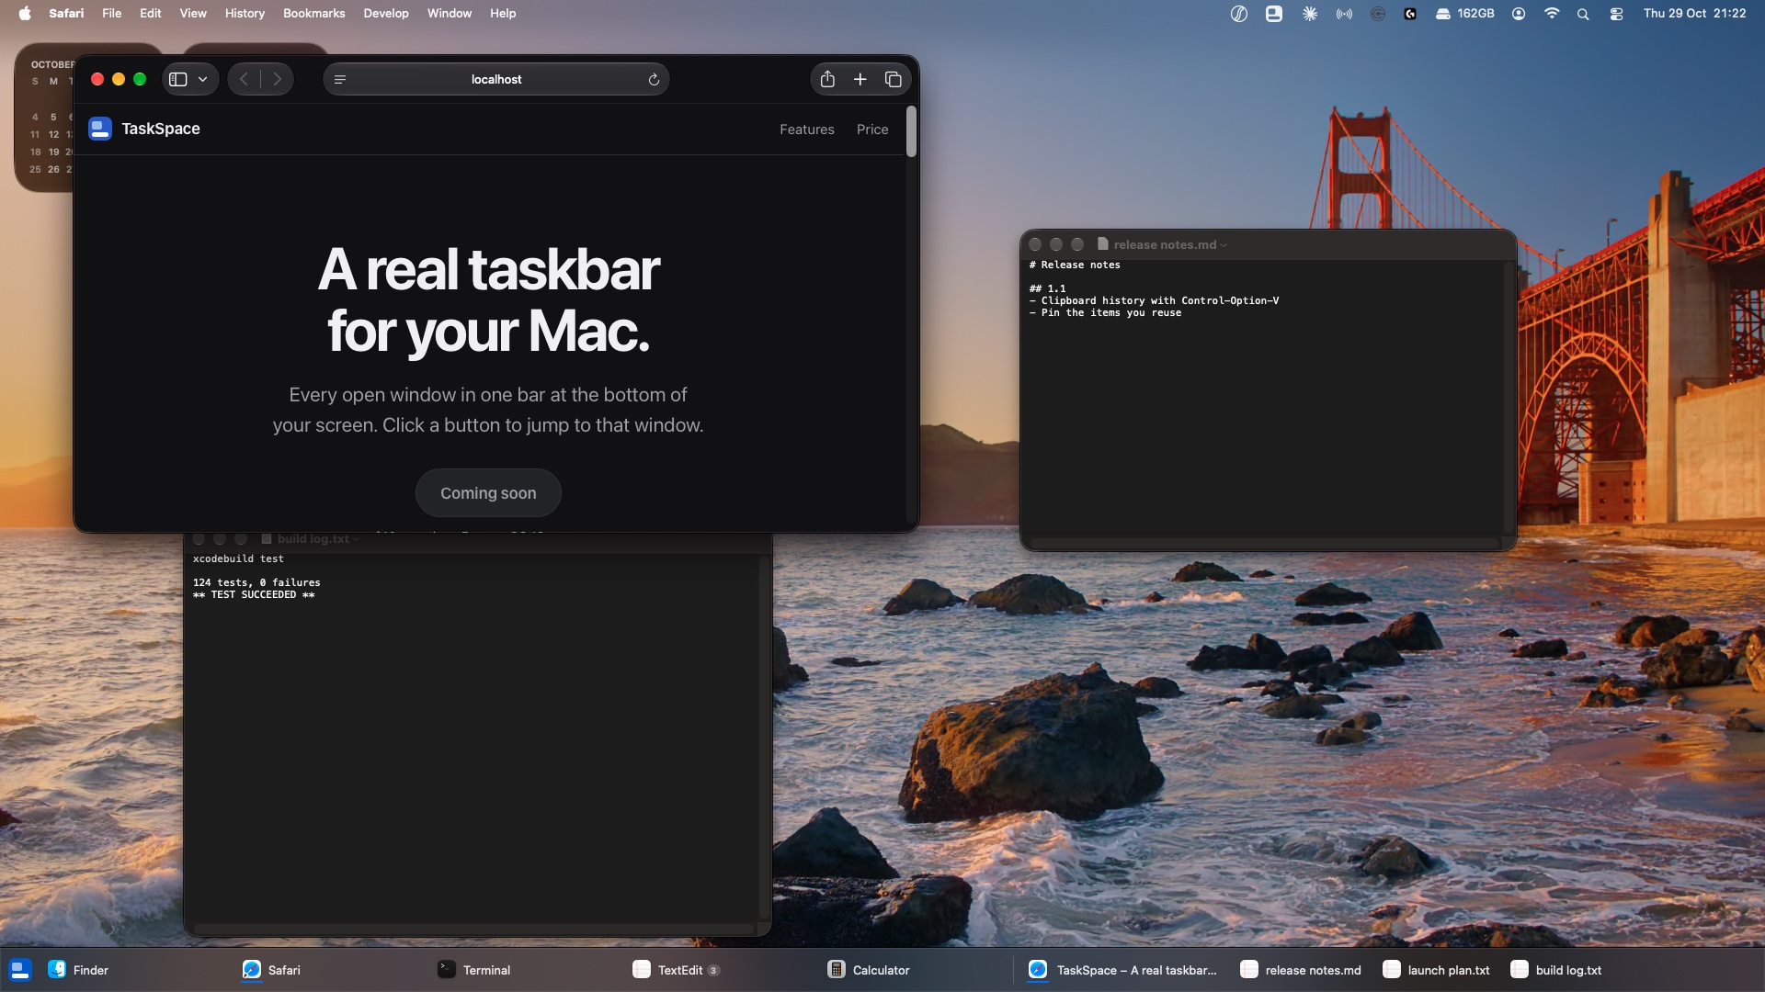Go back with Safari's back arrow
This screenshot has width=1765, height=992.
click(244, 79)
